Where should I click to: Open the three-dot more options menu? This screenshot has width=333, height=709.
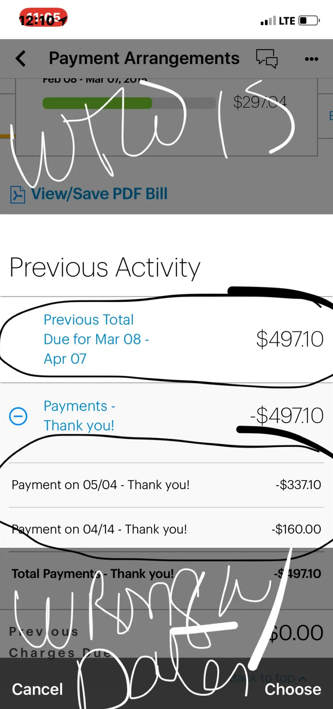[x=311, y=59]
